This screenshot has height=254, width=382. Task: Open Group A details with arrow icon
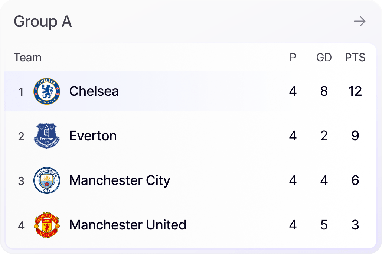click(359, 22)
